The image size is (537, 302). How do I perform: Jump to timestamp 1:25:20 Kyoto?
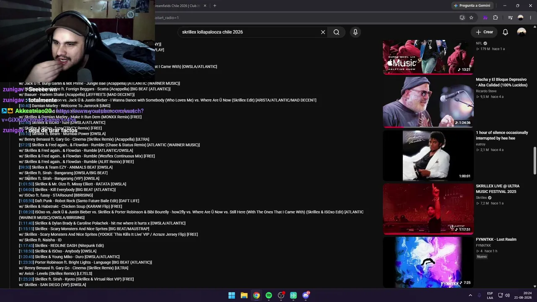(x=26, y=279)
